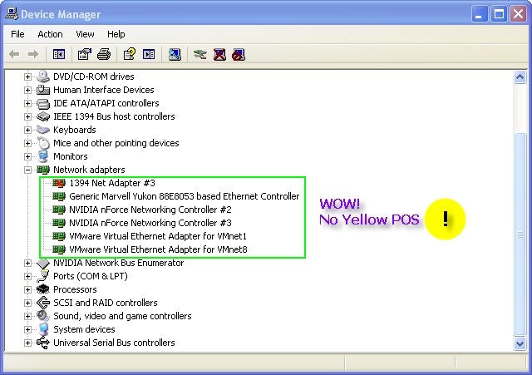
Task: Click the scrollbar down arrow
Action: pos(520,343)
